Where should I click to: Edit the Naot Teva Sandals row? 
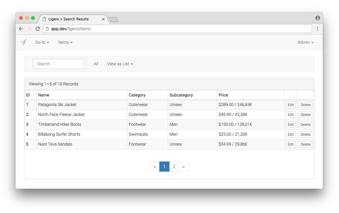[x=290, y=144]
